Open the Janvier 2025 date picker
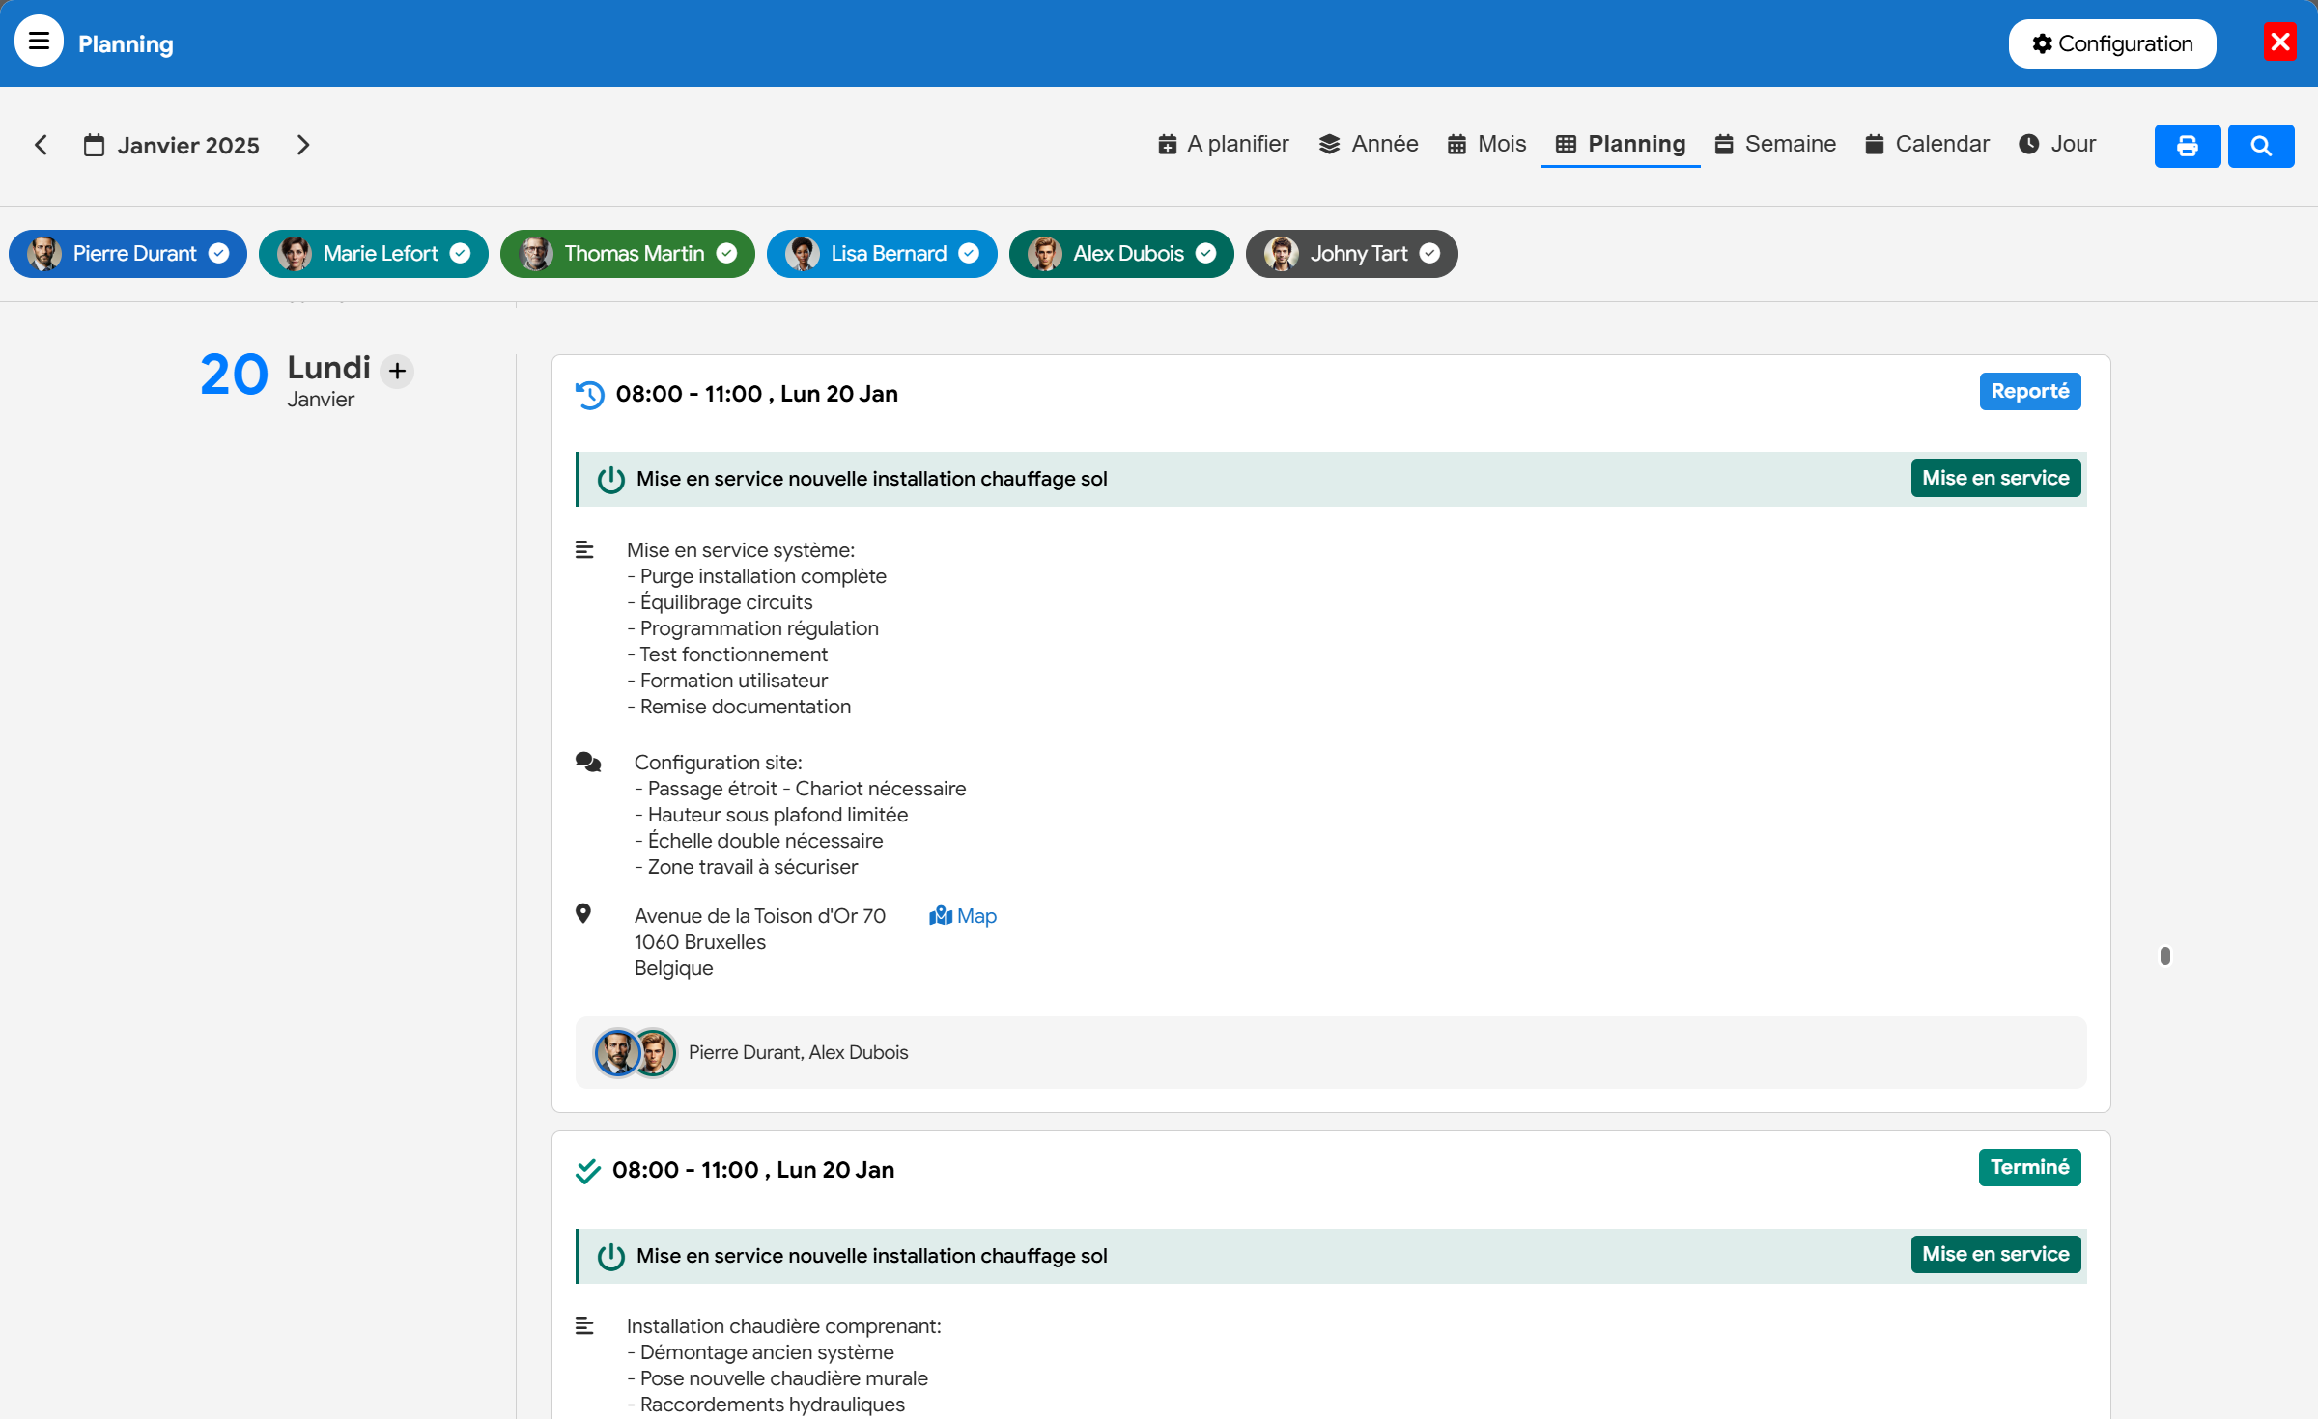This screenshot has width=2318, height=1419. coord(172,145)
